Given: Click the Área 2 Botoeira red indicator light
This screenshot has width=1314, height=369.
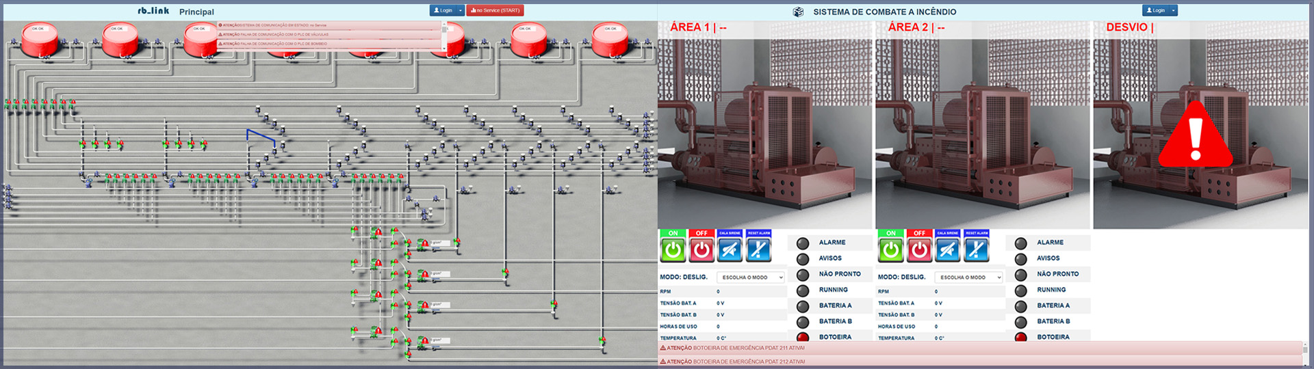Looking at the screenshot, I should tap(1020, 337).
